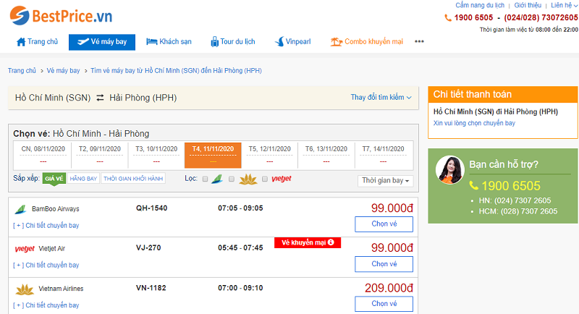Click the yellow phone icon in support box
Image resolution: width=579 pixels, height=314 pixels.
tap(474, 186)
